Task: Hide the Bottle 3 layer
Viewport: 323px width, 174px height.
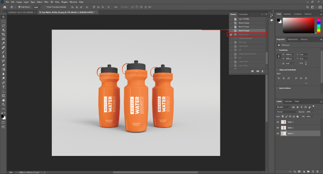Action: 278,134
